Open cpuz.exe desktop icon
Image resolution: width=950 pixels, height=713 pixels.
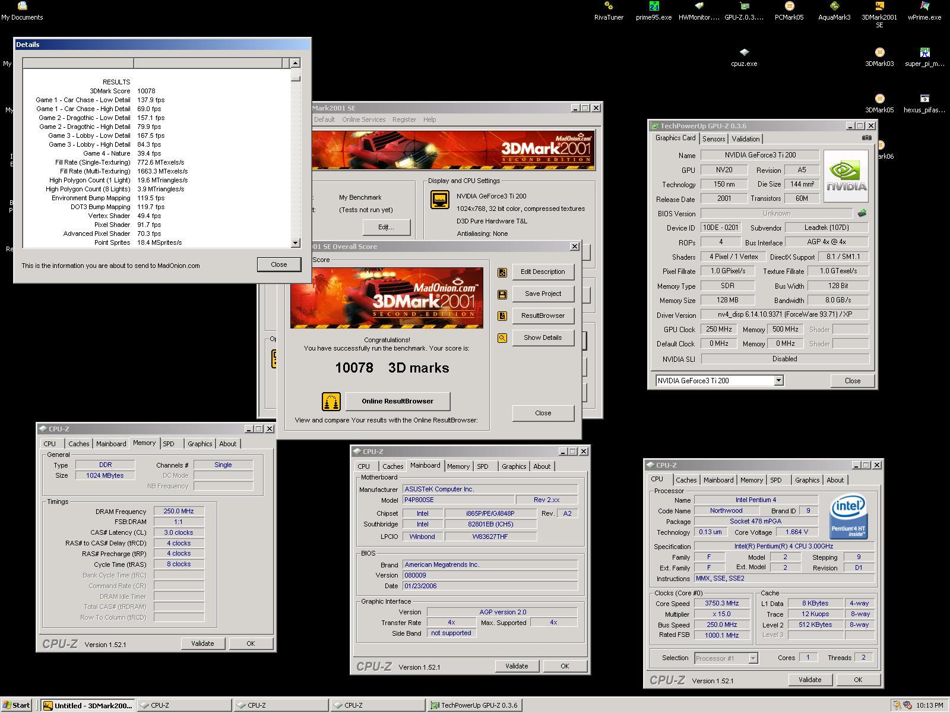(744, 57)
